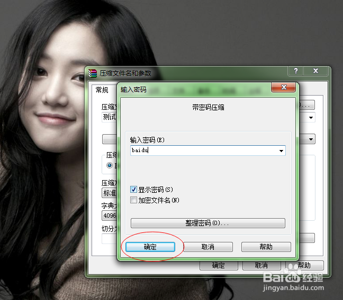Toggle the 显示密码(S) checkbox
The width and height of the screenshot is (343, 300).
133,190
